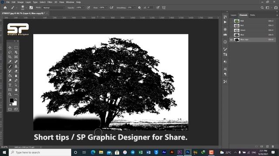The image size is (279, 156).
Task: Show the Green channel visibility
Action: pos(231,30)
